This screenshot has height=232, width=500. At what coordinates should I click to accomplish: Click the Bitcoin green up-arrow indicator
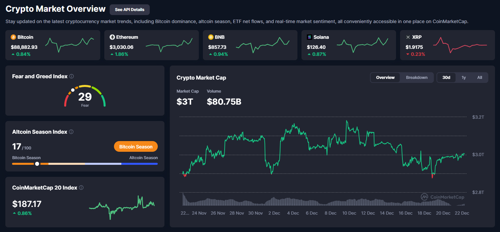click(13, 54)
